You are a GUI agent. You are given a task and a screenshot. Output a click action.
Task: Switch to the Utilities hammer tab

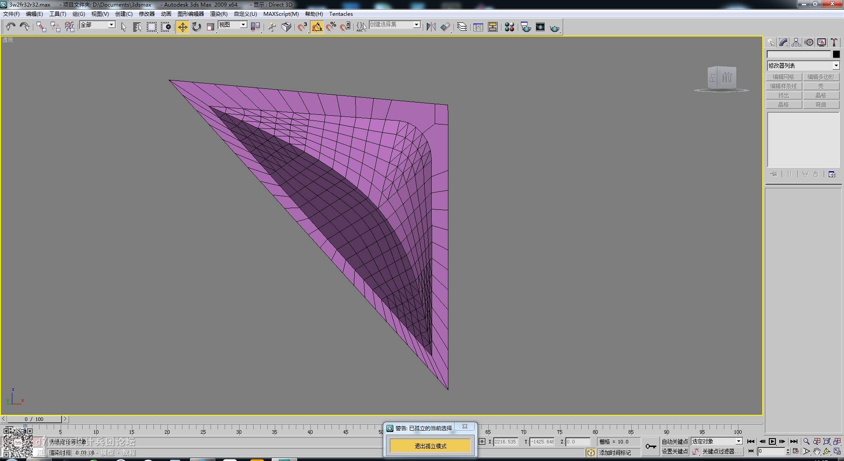click(834, 42)
